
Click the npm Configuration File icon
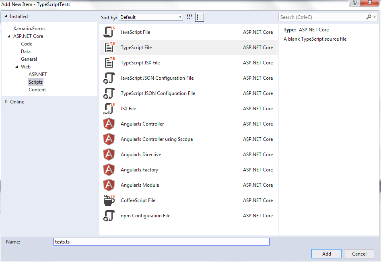tap(109, 216)
